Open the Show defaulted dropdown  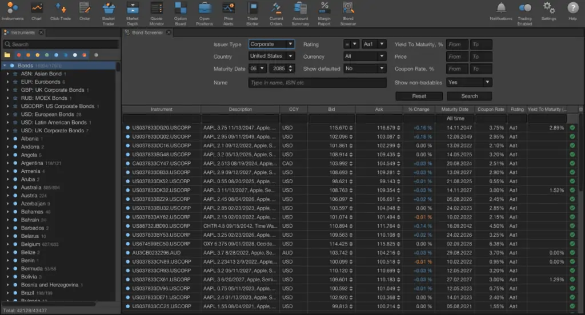pos(364,68)
